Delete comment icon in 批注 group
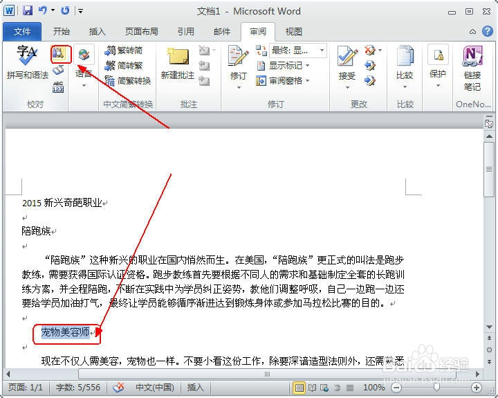 [x=204, y=51]
